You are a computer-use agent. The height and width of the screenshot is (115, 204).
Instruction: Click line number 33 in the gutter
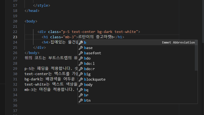15,90
